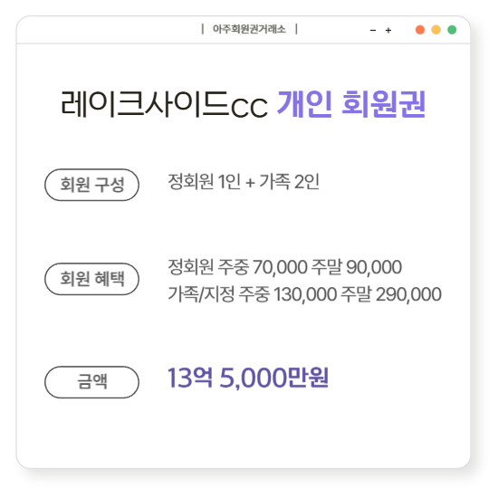Viewport: 498px width, 498px height.
Task: Select the 금액 pill label
Action: pyautogui.click(x=91, y=382)
